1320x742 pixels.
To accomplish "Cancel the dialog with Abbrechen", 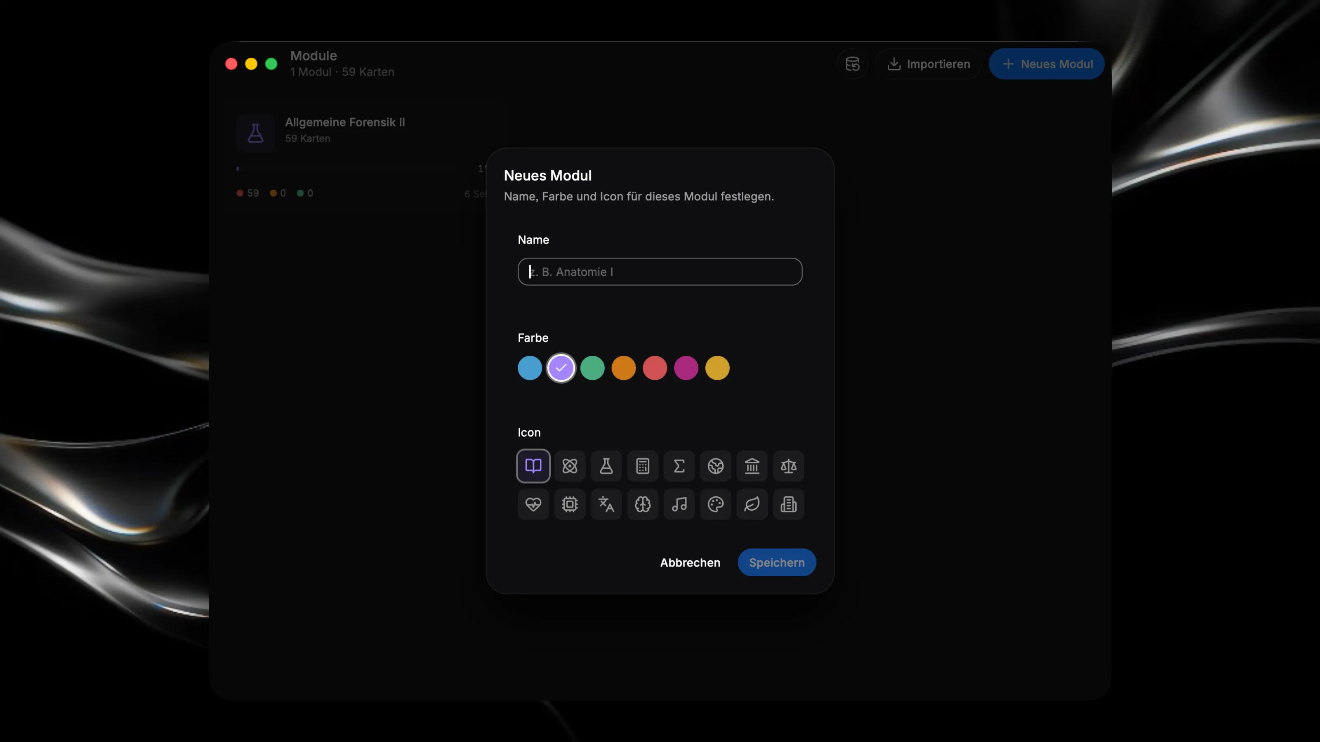I will (690, 562).
